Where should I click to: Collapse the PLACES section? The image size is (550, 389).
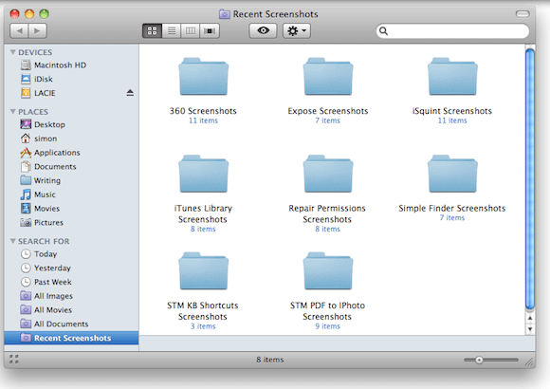[13, 112]
